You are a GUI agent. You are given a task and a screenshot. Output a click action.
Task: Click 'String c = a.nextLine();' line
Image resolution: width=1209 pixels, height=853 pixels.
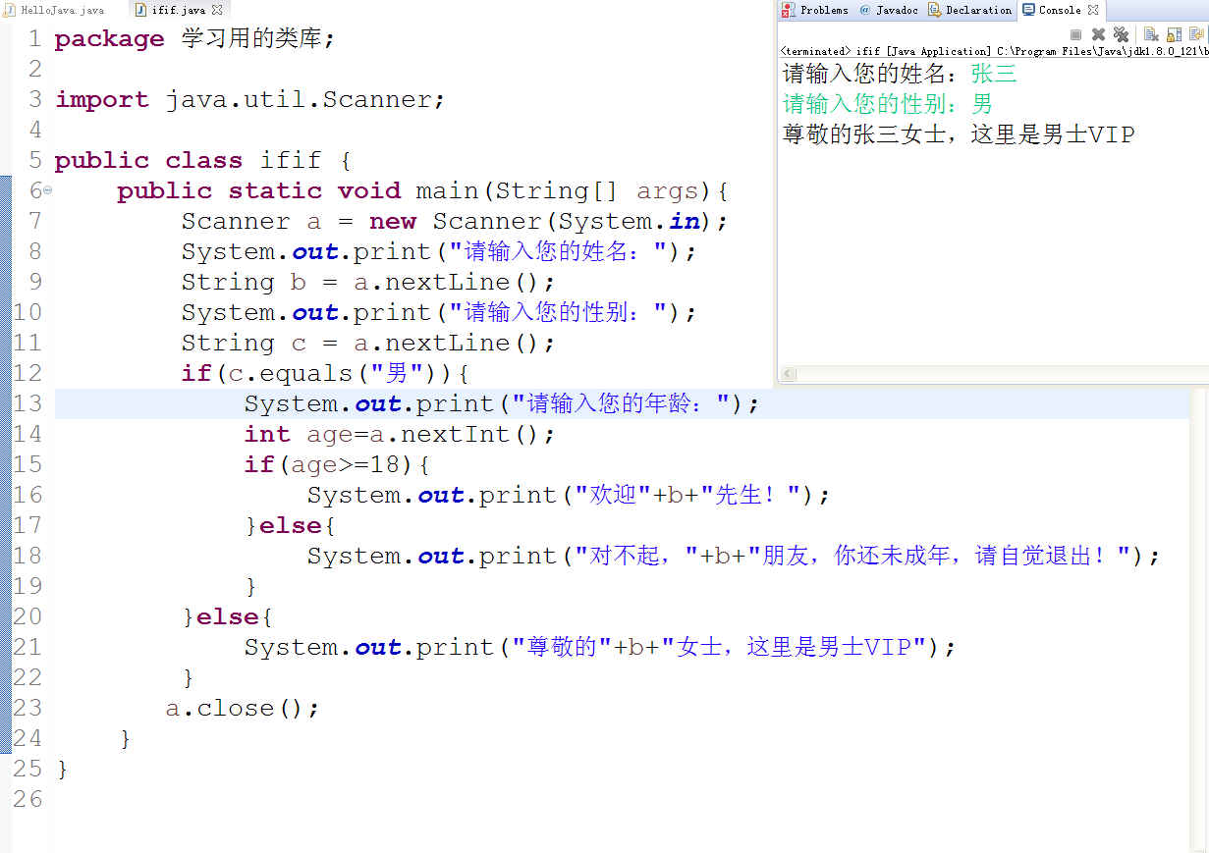[x=368, y=344]
